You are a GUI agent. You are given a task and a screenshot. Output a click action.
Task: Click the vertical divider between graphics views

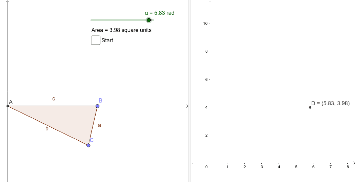190,91
